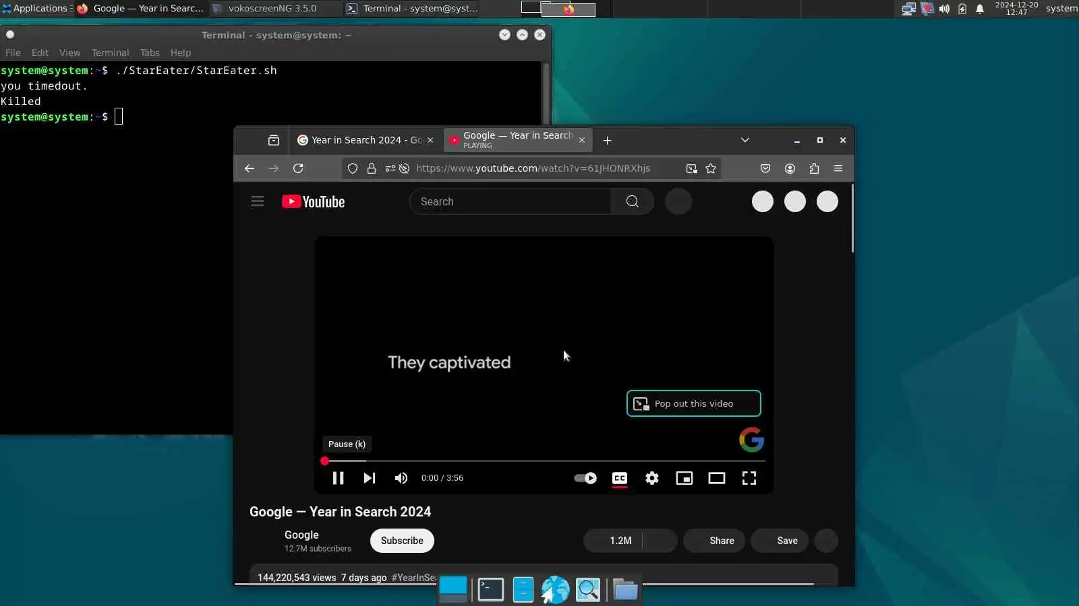Click the YouTube page scrollbar

coord(852,219)
